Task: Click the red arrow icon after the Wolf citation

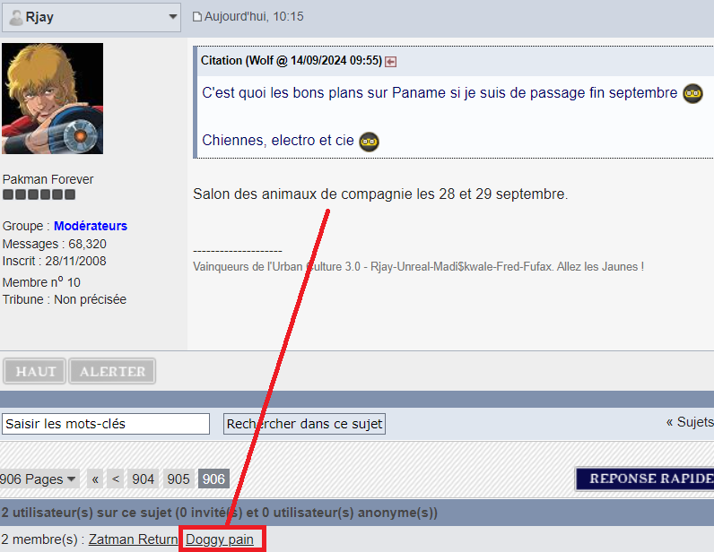Action: click(391, 61)
